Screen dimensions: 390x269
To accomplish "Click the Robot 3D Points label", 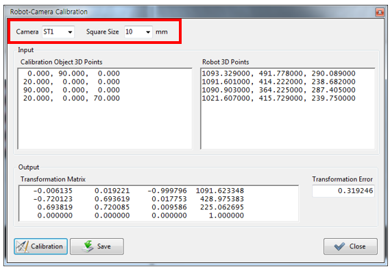I will [x=226, y=62].
